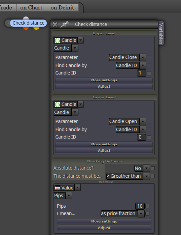Tick checkbox beside Lower Level Find Candle by
The height and width of the screenshot is (235, 181).
coord(149,129)
